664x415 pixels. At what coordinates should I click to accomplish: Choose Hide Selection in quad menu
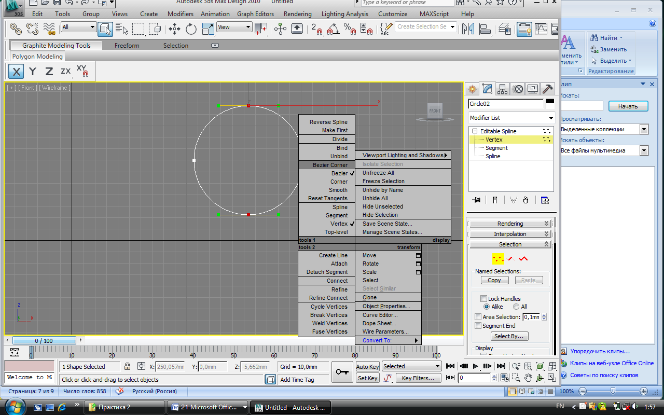(403, 215)
